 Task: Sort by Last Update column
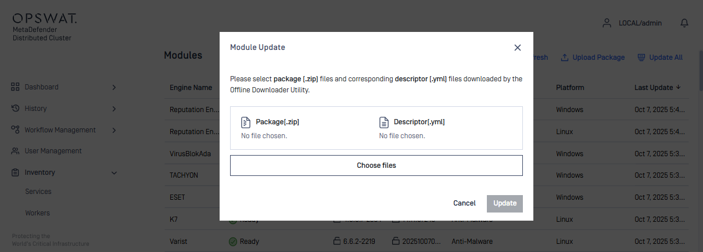(657, 88)
